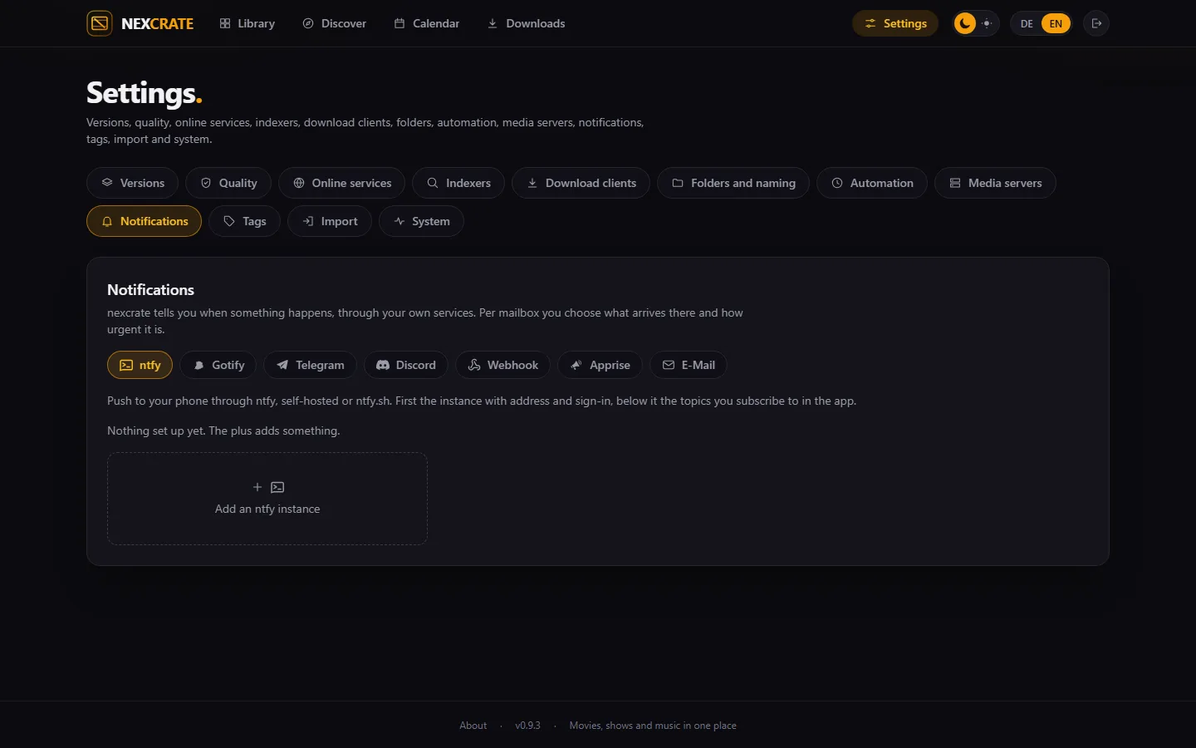Image resolution: width=1196 pixels, height=748 pixels.
Task: Click the v0.9.3 version text
Action: pos(527,726)
